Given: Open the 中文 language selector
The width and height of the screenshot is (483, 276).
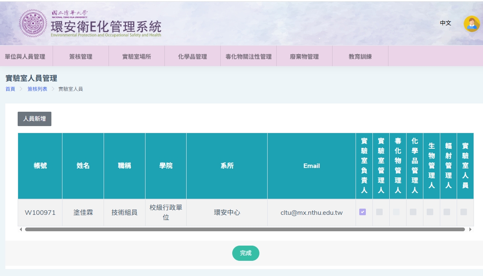Looking at the screenshot, I should click(446, 23).
